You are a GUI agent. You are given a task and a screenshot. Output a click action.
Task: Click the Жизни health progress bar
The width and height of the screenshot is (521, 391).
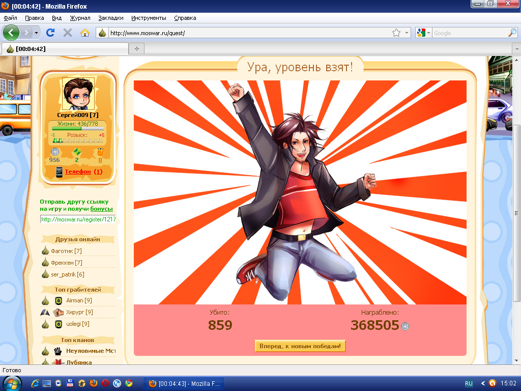tap(77, 128)
